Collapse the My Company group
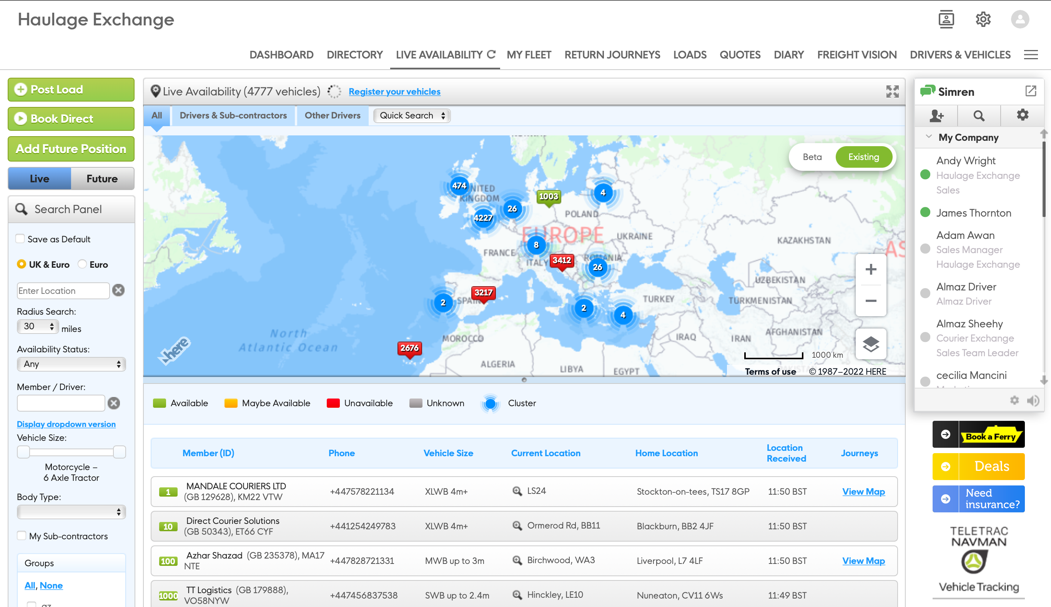This screenshot has height=607, width=1051. point(928,137)
